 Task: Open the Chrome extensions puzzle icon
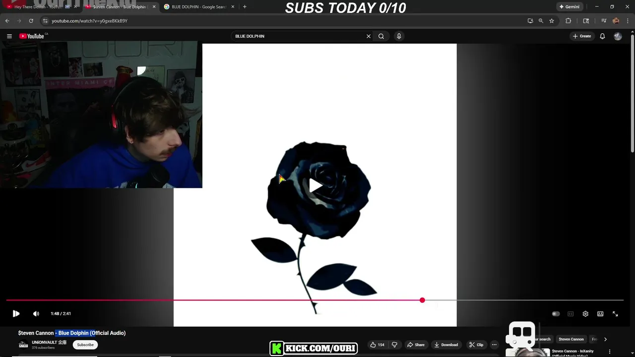tap(569, 21)
